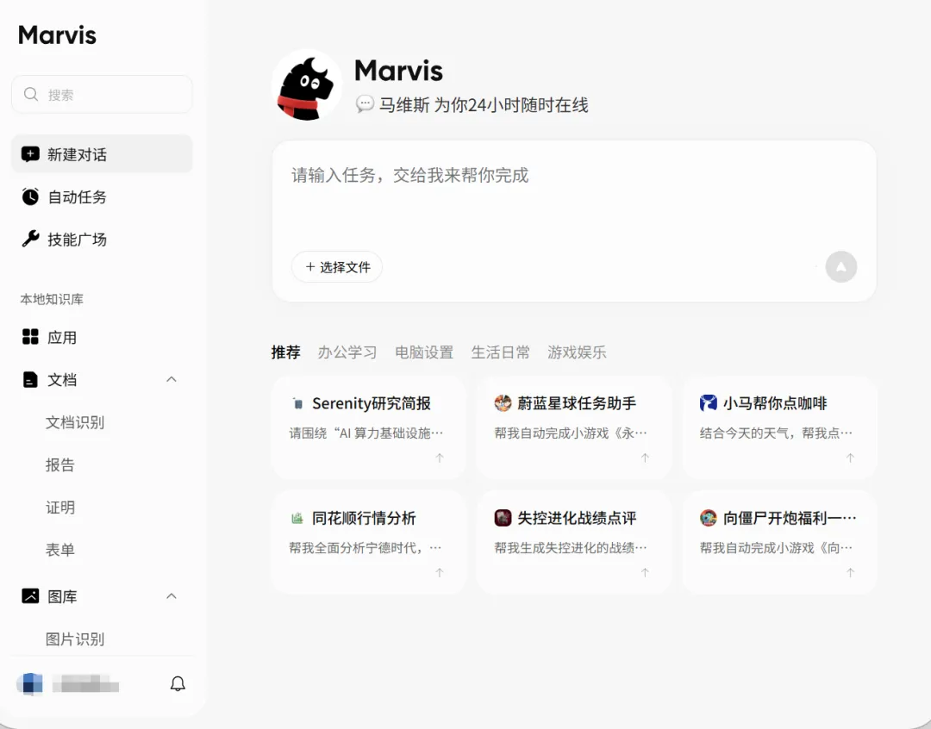Click the four-square 应用 icon
This screenshot has height=729, width=931.
(x=30, y=337)
